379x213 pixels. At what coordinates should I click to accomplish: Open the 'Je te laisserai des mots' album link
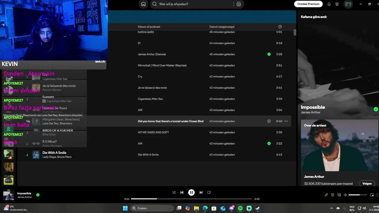[152, 88]
